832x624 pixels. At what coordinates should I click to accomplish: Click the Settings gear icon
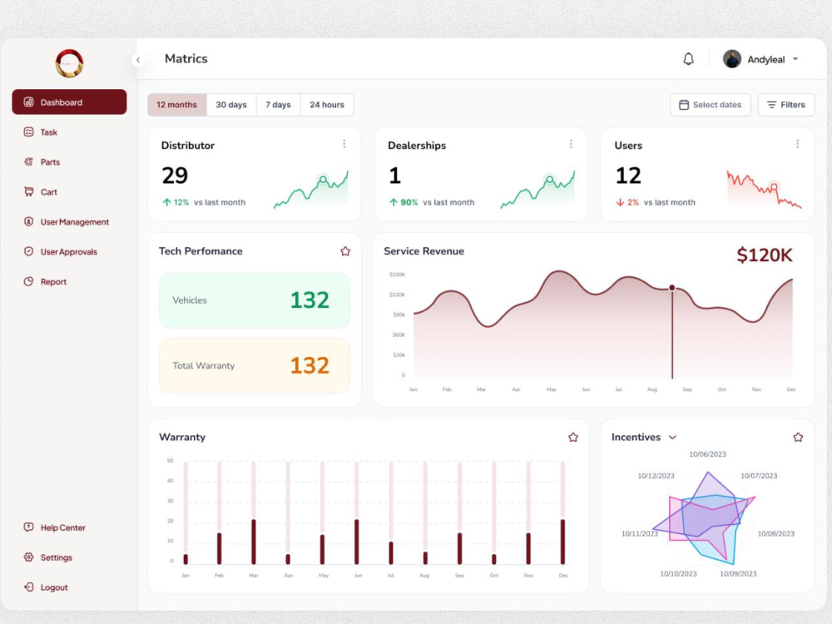(x=28, y=557)
